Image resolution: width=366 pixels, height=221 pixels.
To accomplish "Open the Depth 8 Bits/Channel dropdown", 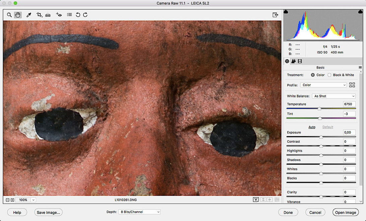I will 139,212.
